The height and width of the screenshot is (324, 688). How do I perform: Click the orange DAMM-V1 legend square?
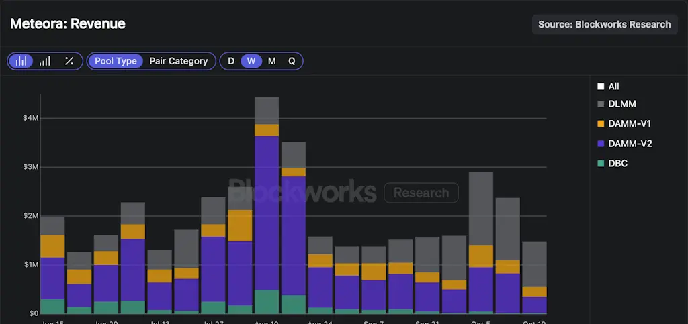pos(601,124)
